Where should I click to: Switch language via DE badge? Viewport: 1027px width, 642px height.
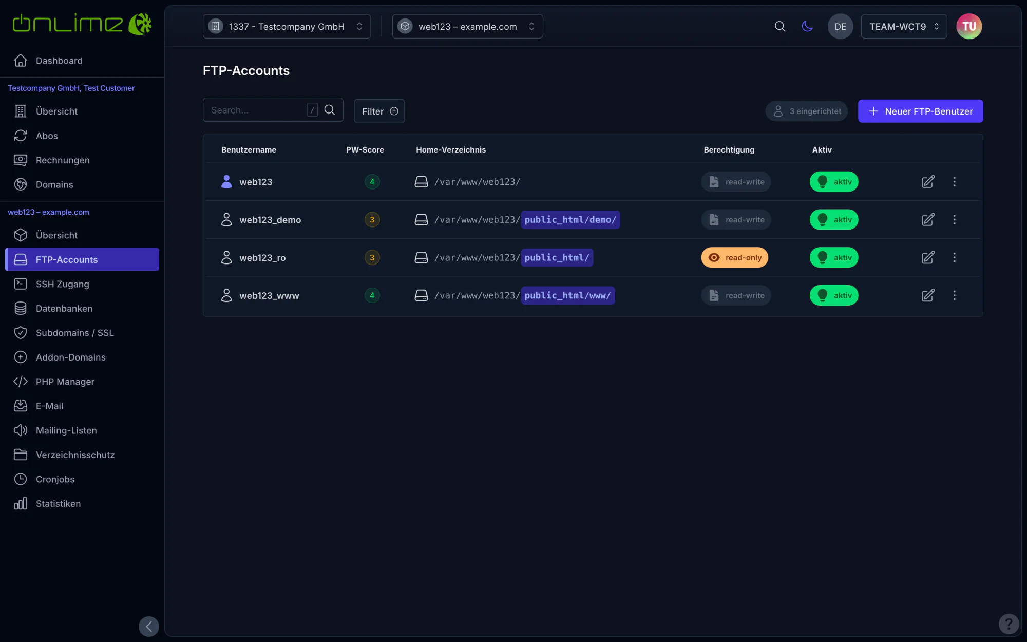[x=840, y=26]
